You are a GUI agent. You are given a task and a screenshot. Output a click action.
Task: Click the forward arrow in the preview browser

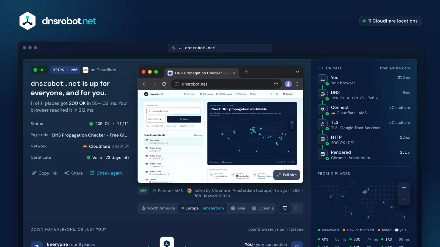coord(154,84)
